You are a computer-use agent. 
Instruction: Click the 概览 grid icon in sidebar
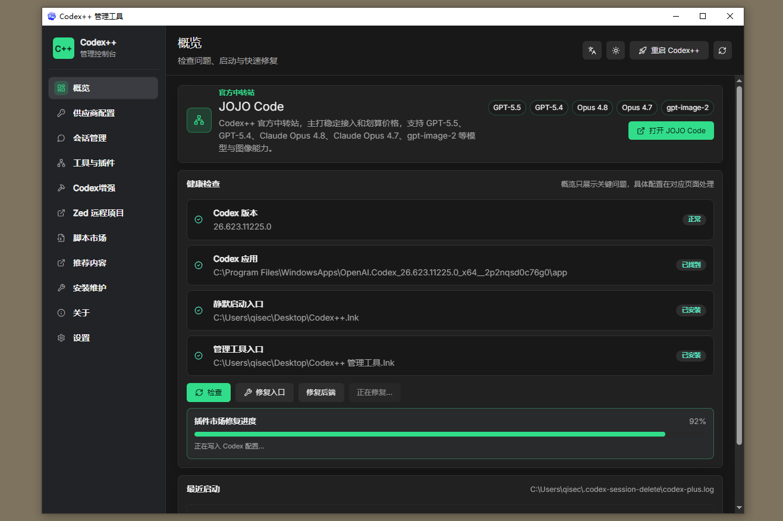click(x=61, y=88)
